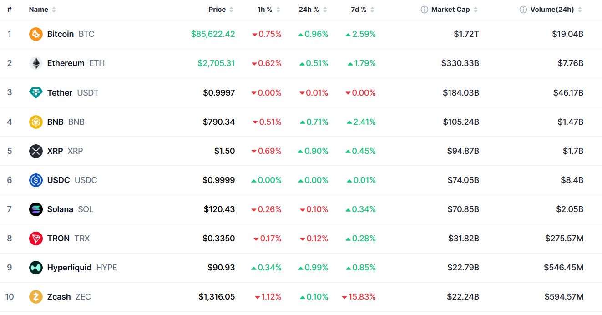Open the Hyperliquid HYPE coin link
Image resolution: width=602 pixels, height=315 pixels.
[82, 267]
